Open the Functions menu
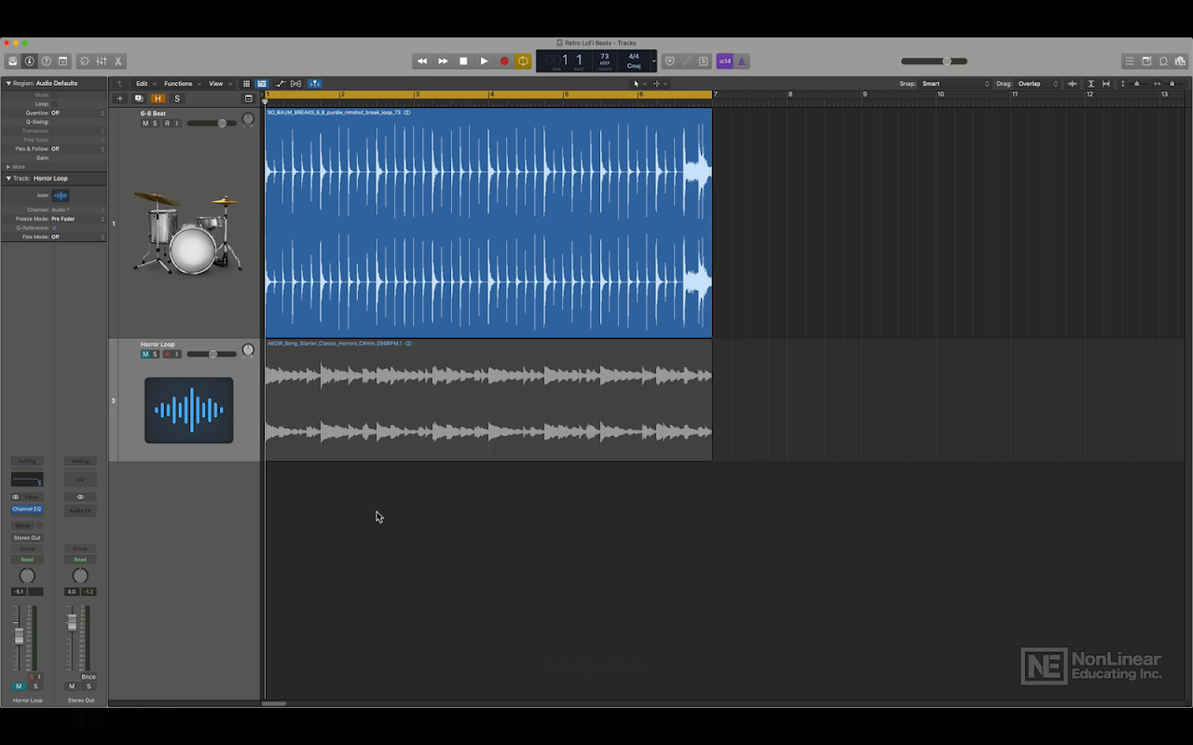 point(181,84)
